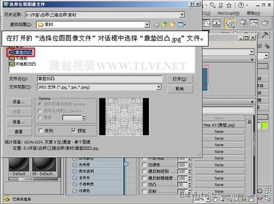Toggle the 预览 preview checkbox
This screenshot has width=274, height=204.
73,131
